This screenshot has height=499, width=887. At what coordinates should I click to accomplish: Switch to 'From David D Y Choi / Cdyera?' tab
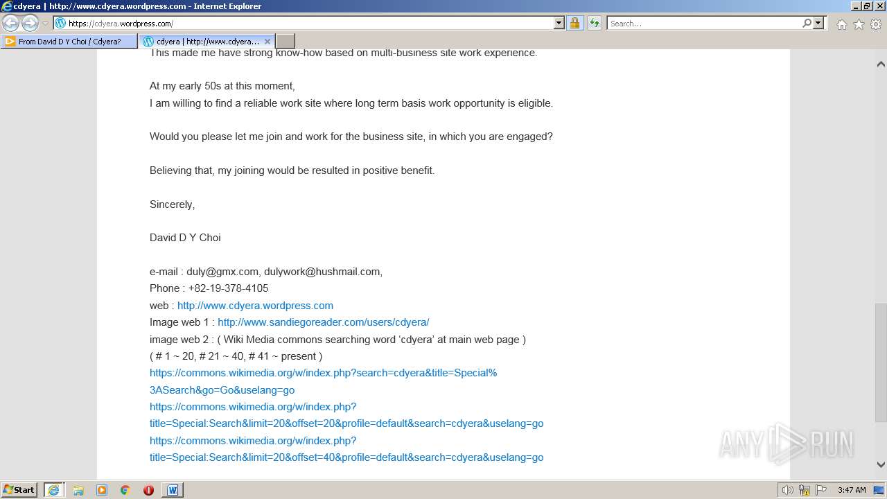69,42
